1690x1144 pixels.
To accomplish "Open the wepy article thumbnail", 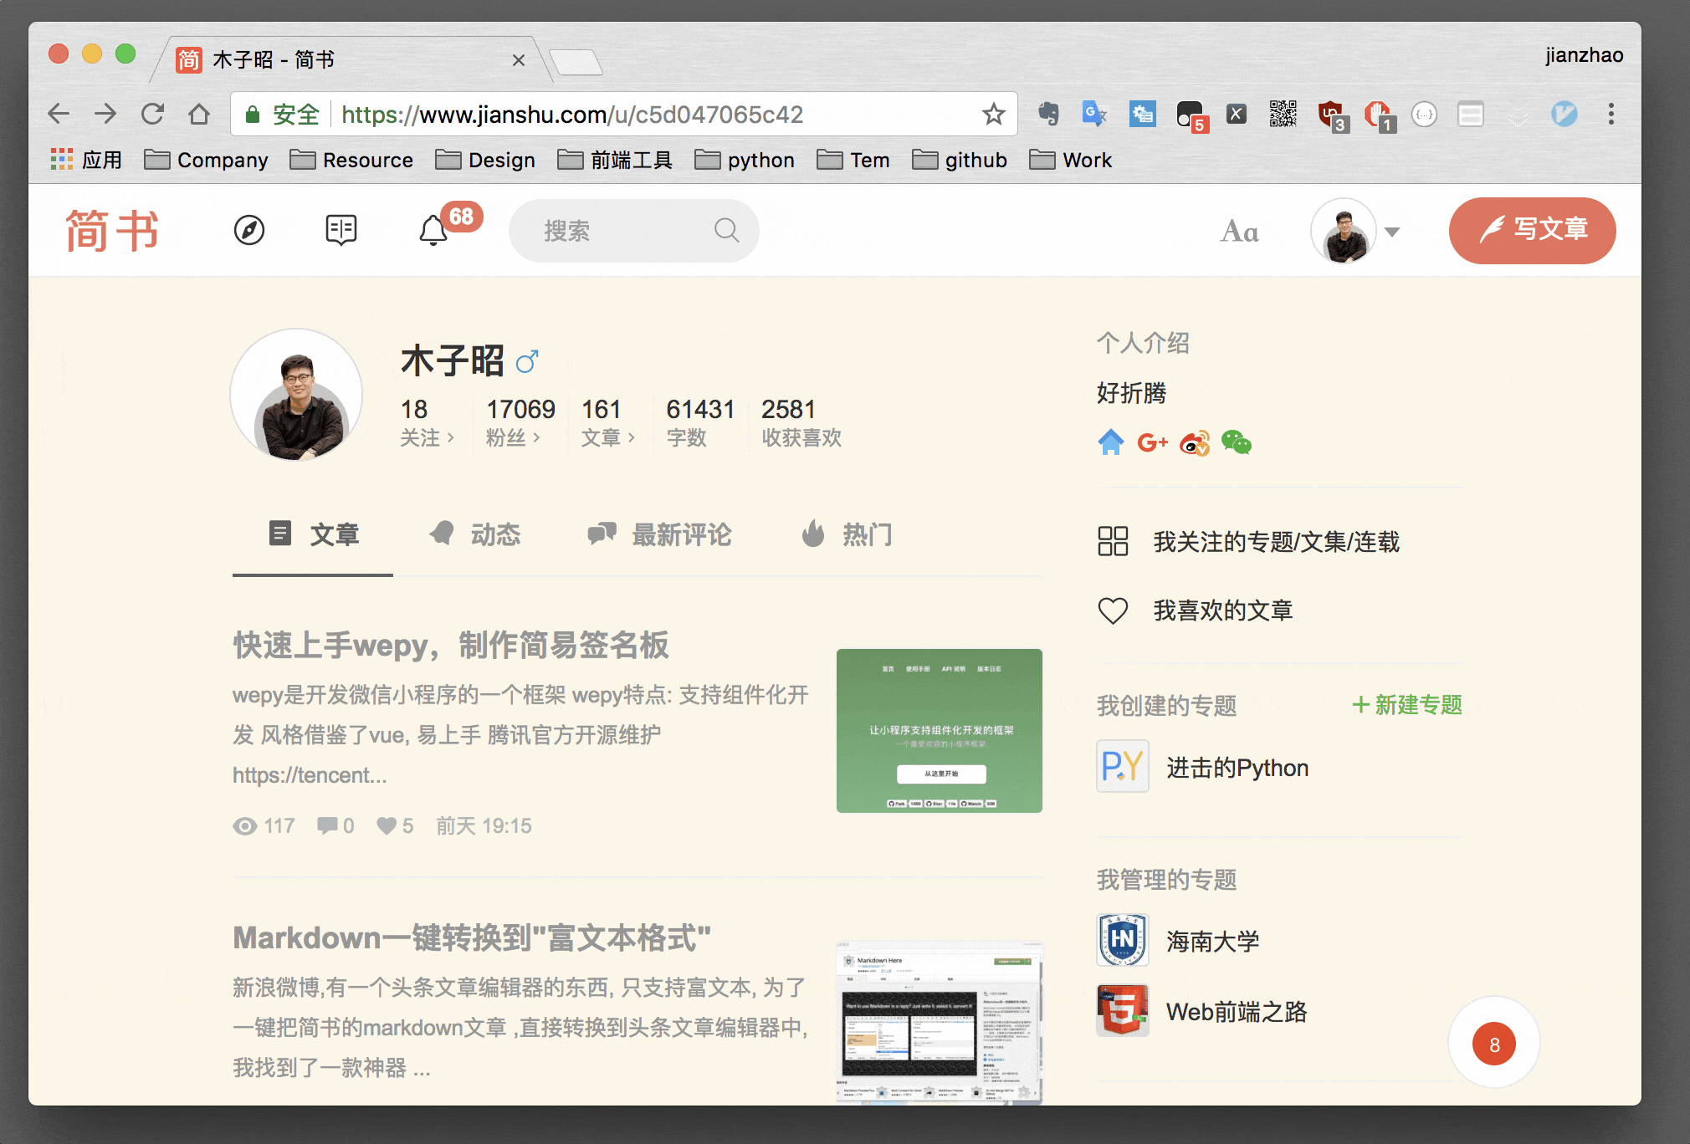I will point(939,730).
